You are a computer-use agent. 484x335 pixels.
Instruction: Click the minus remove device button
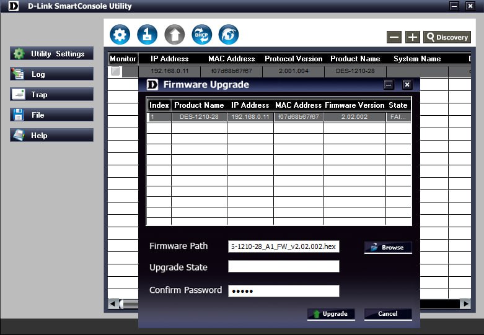tap(394, 37)
